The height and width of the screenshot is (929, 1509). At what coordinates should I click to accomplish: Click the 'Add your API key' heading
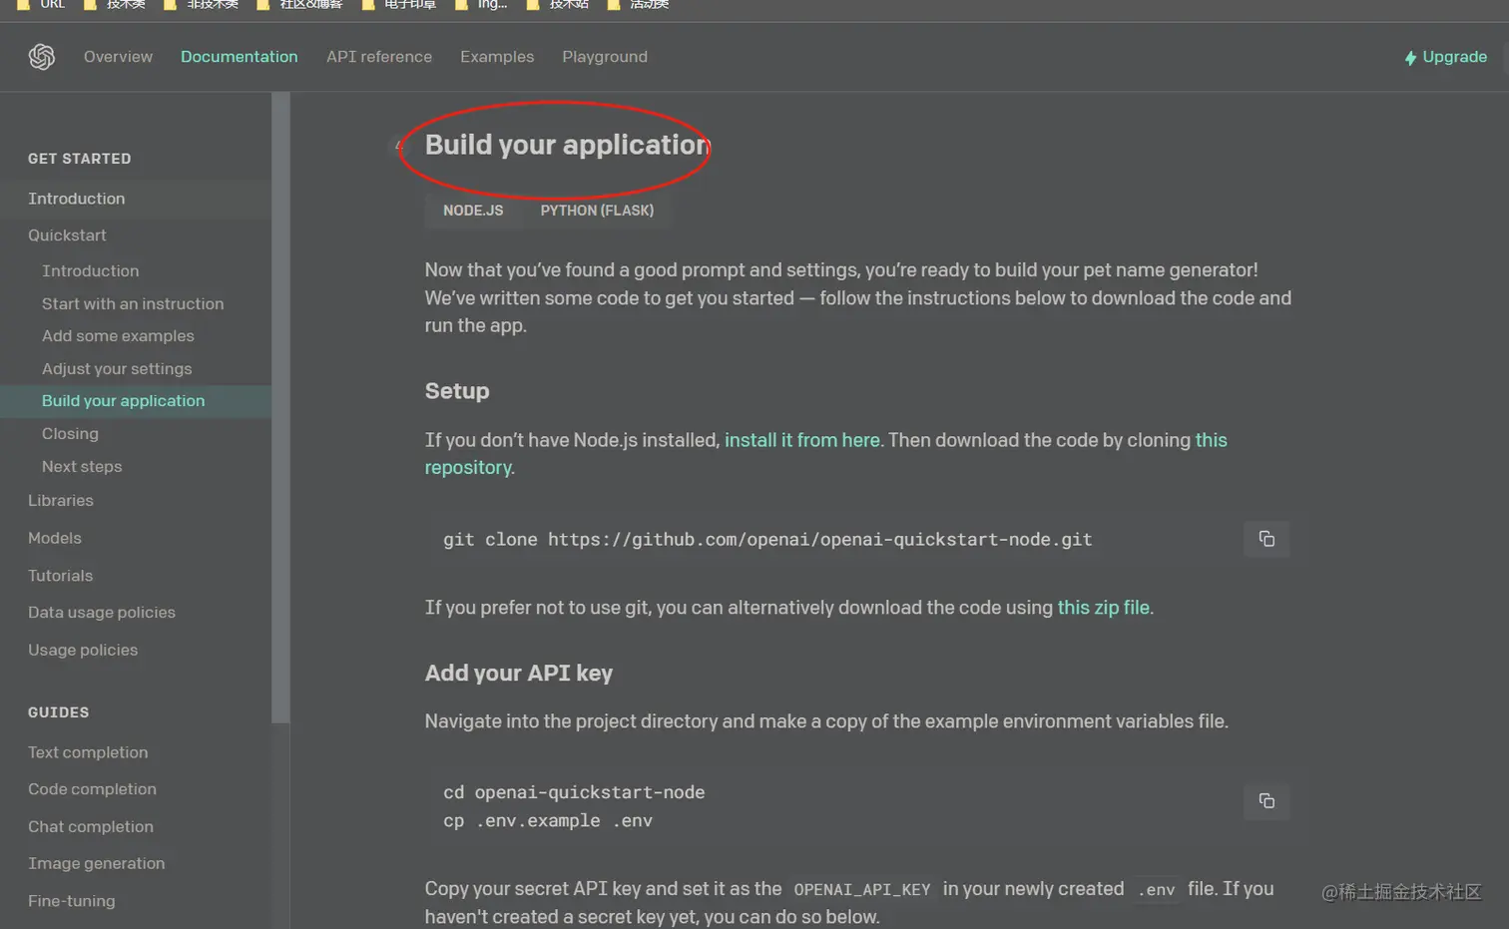519,674
